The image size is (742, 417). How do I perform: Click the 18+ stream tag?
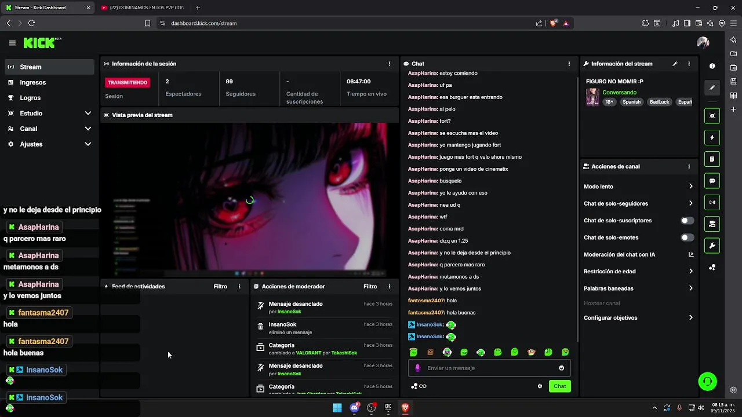609,102
